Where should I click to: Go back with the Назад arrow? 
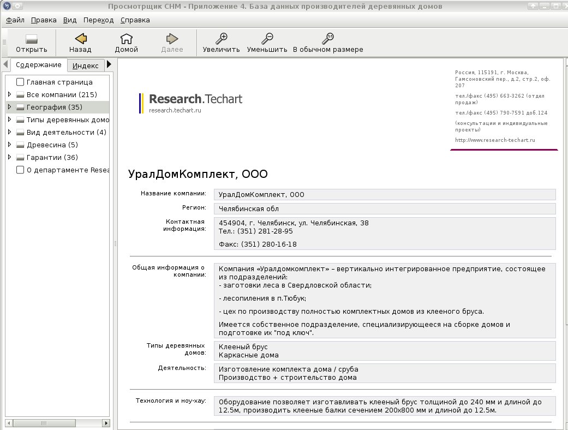[x=80, y=38]
